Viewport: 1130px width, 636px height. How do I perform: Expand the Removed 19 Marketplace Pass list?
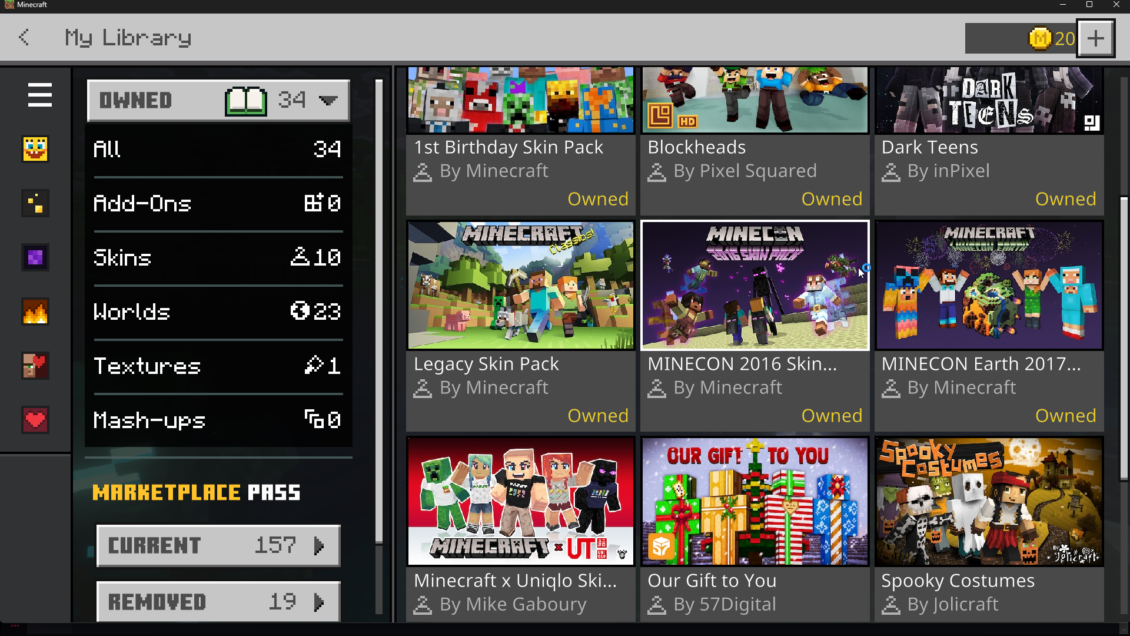[218, 601]
